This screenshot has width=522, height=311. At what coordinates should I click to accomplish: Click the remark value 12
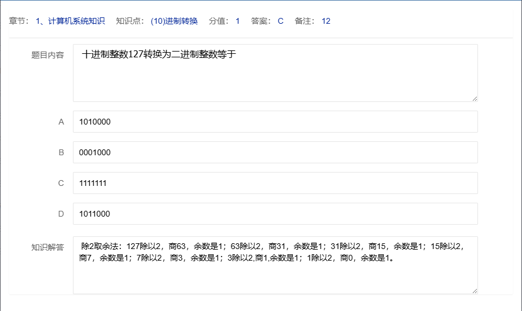(326, 21)
